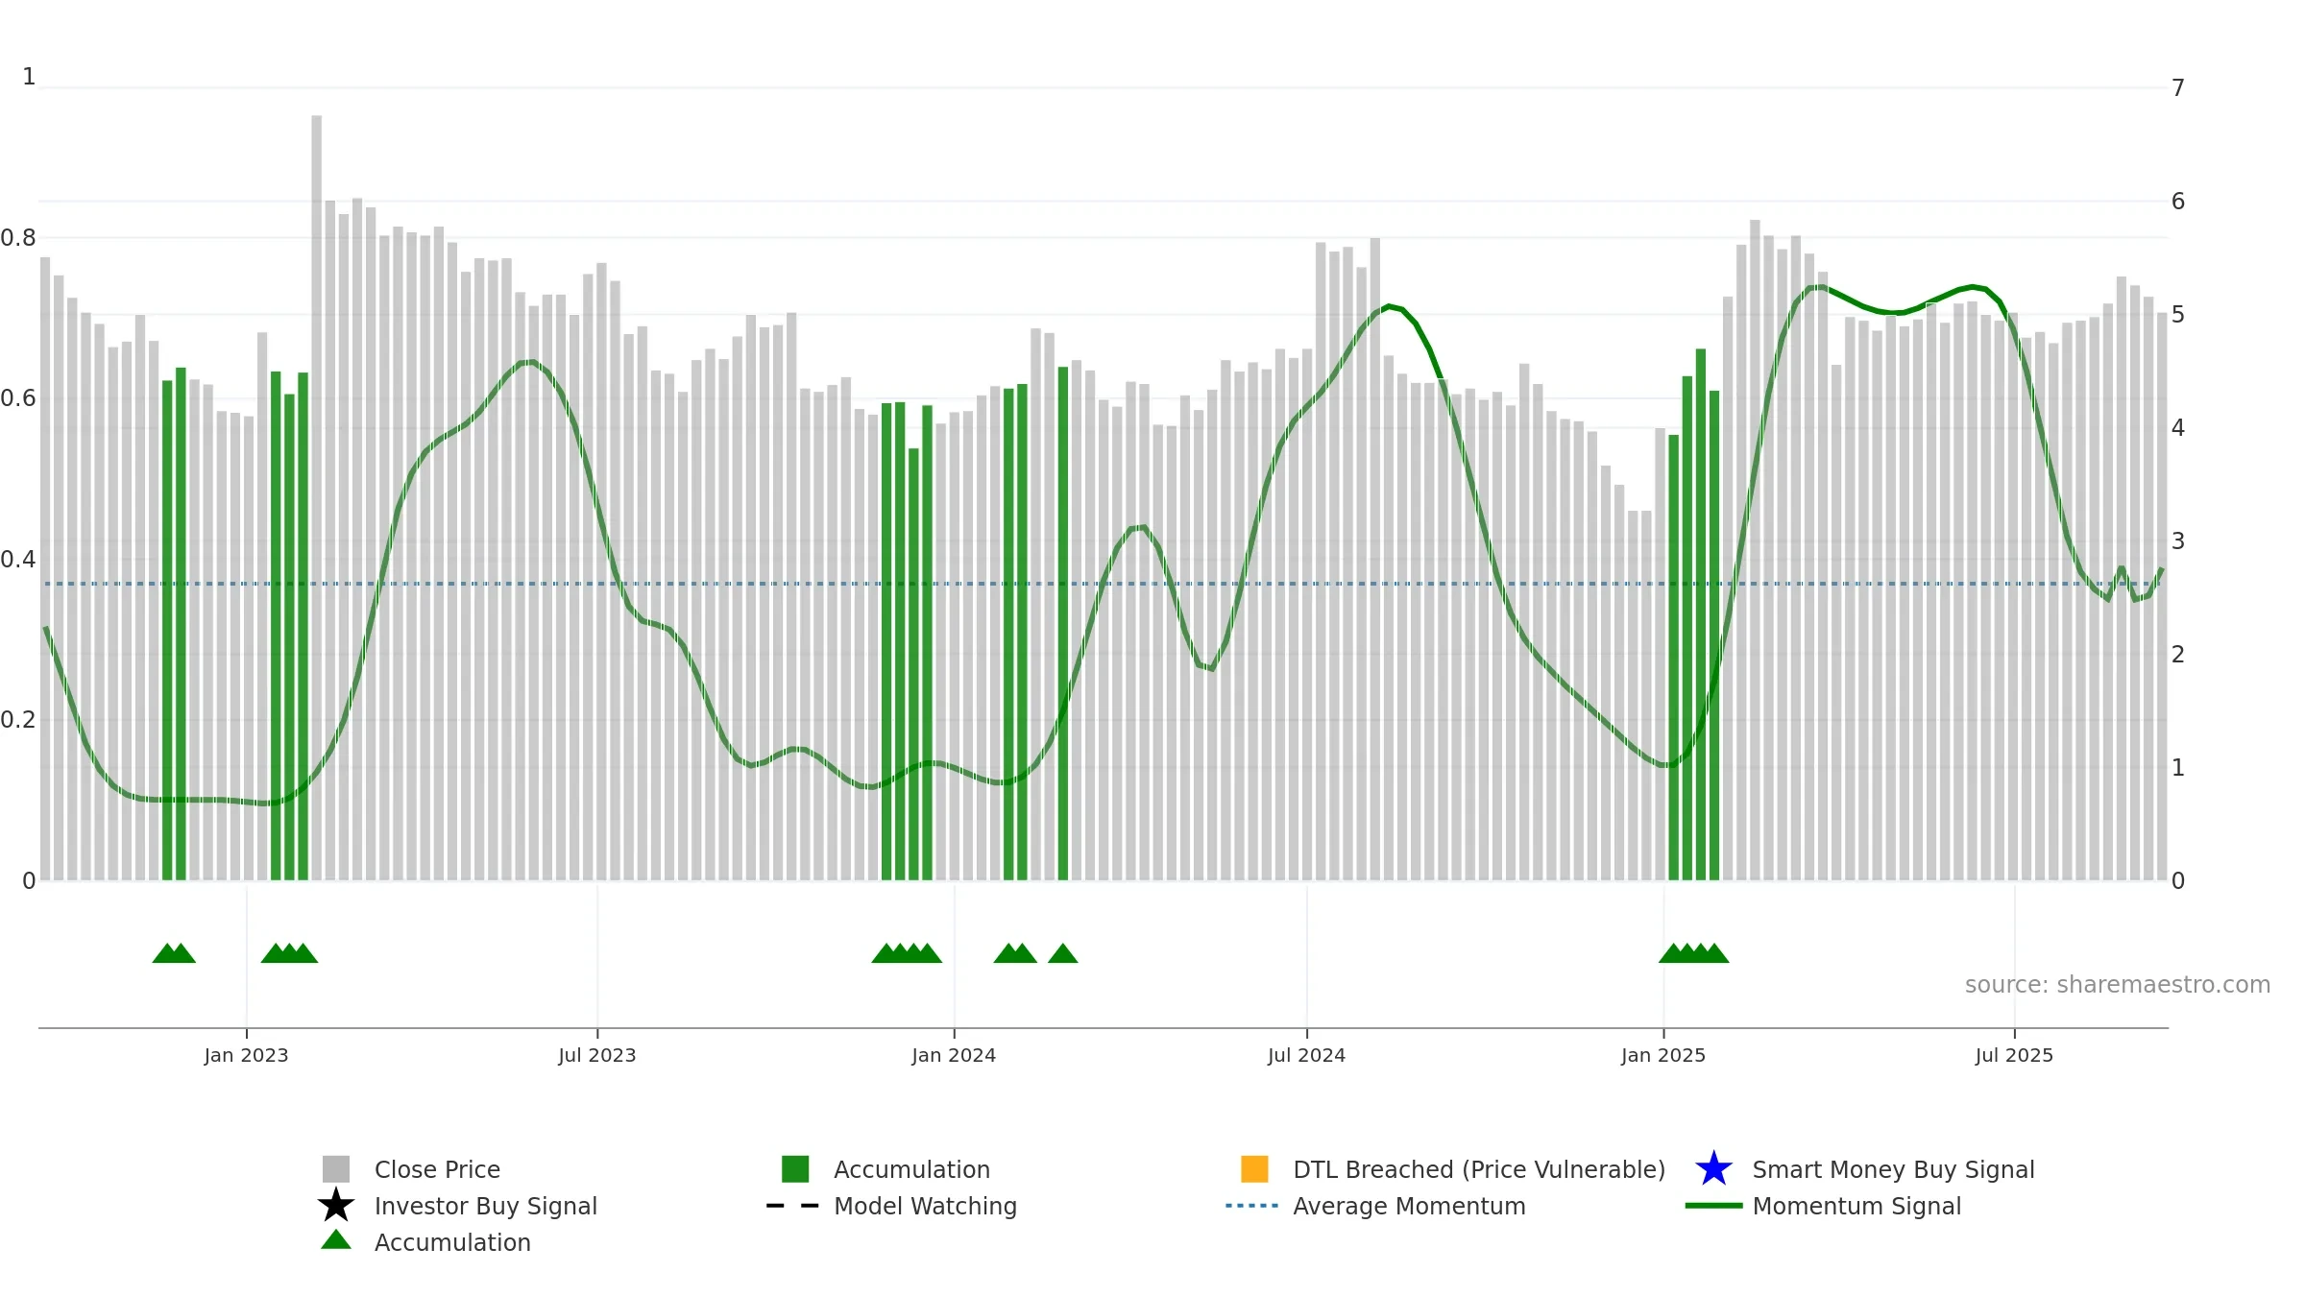Click the sharemaestro.com source text
Viewport: 2305px width, 1296px height.
point(2118,985)
